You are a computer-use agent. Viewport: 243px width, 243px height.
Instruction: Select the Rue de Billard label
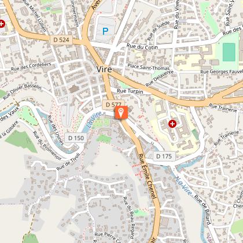coord(203,209)
